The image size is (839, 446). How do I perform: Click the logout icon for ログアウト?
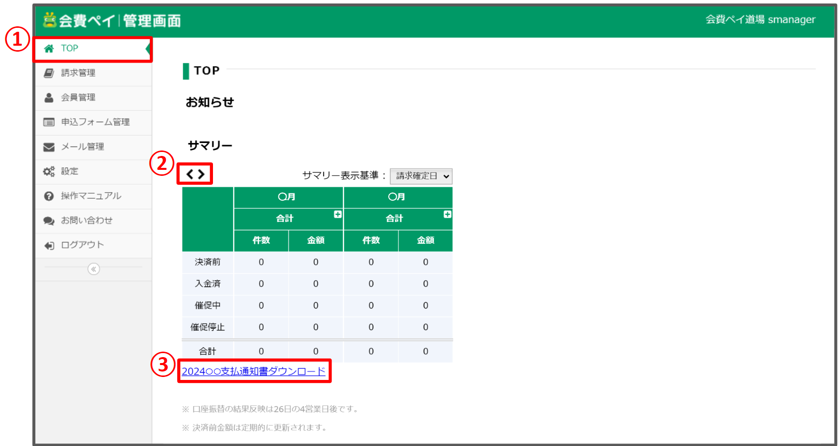click(x=49, y=245)
